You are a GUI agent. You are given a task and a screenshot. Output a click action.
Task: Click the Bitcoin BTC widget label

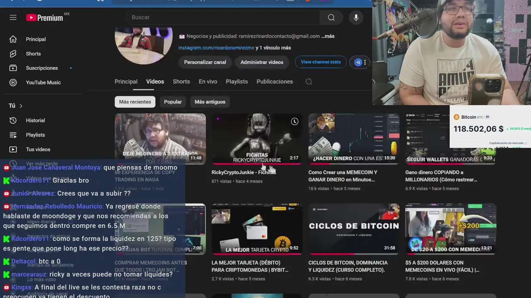tap(472, 117)
